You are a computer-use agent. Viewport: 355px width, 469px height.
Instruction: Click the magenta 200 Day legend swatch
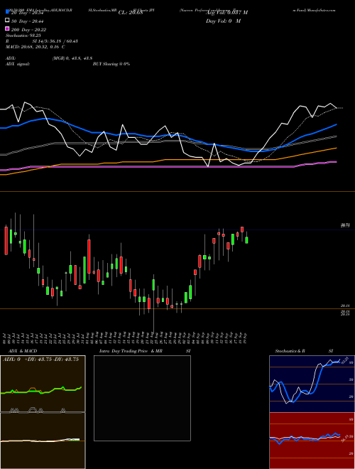(x=7, y=29)
